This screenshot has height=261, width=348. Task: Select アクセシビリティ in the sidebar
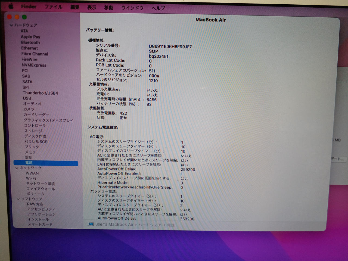click(x=41, y=209)
